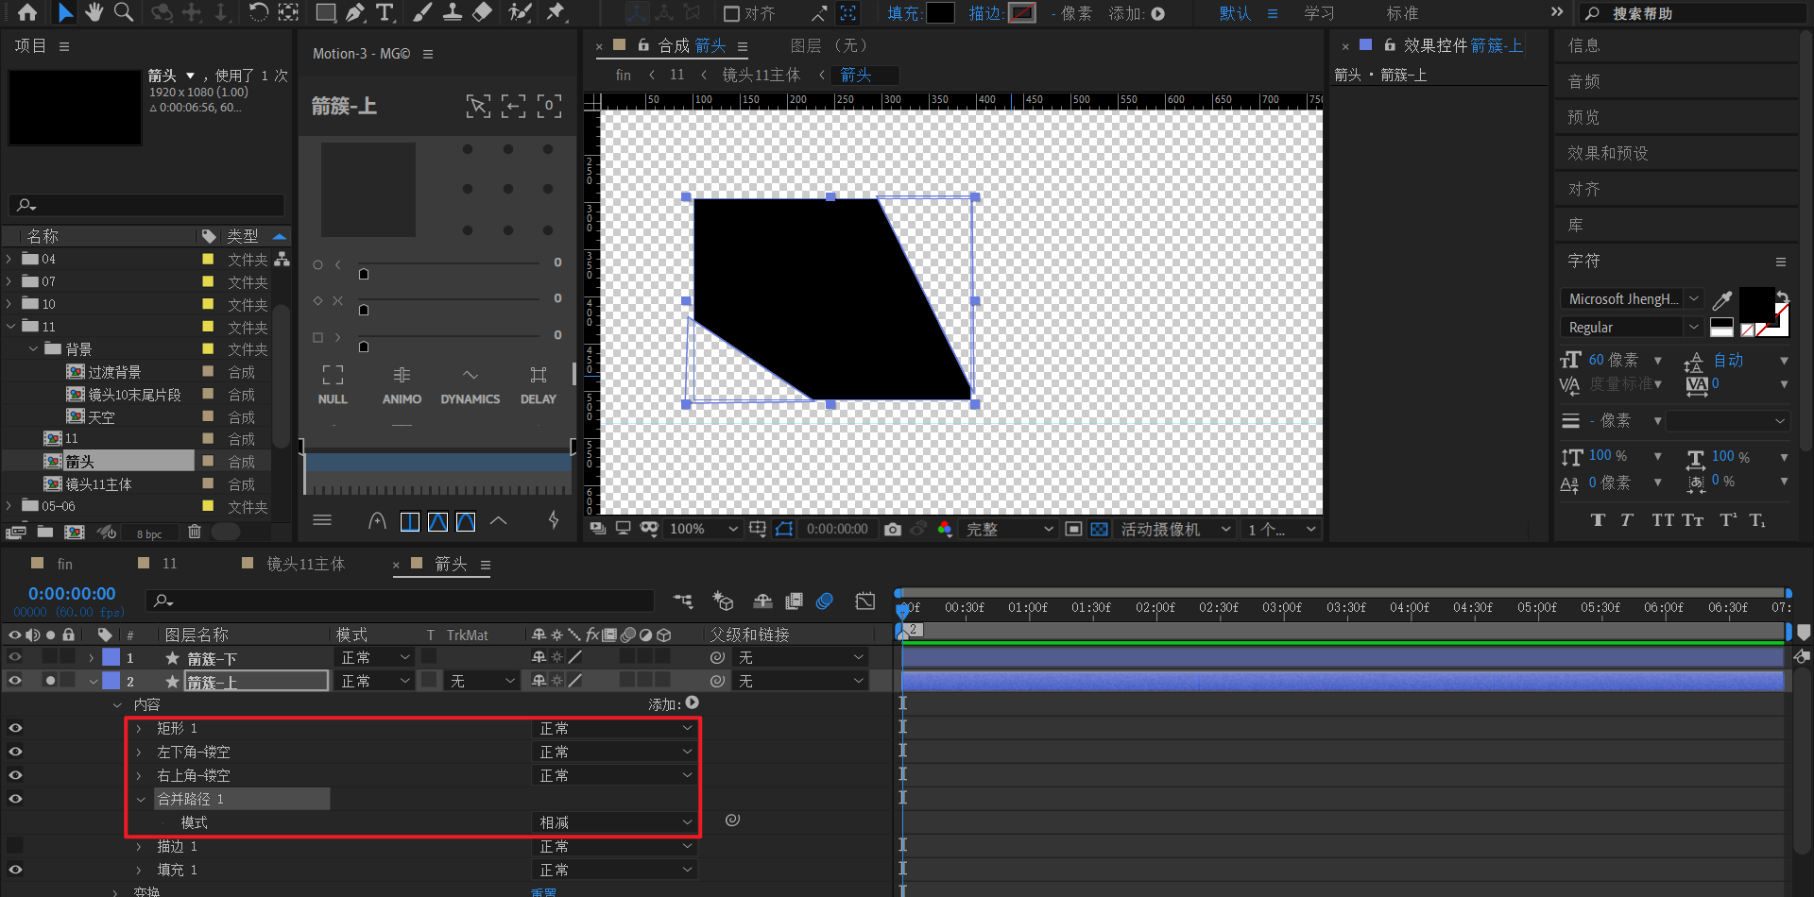
Task: Select the 默认 workspace
Action: (1235, 13)
